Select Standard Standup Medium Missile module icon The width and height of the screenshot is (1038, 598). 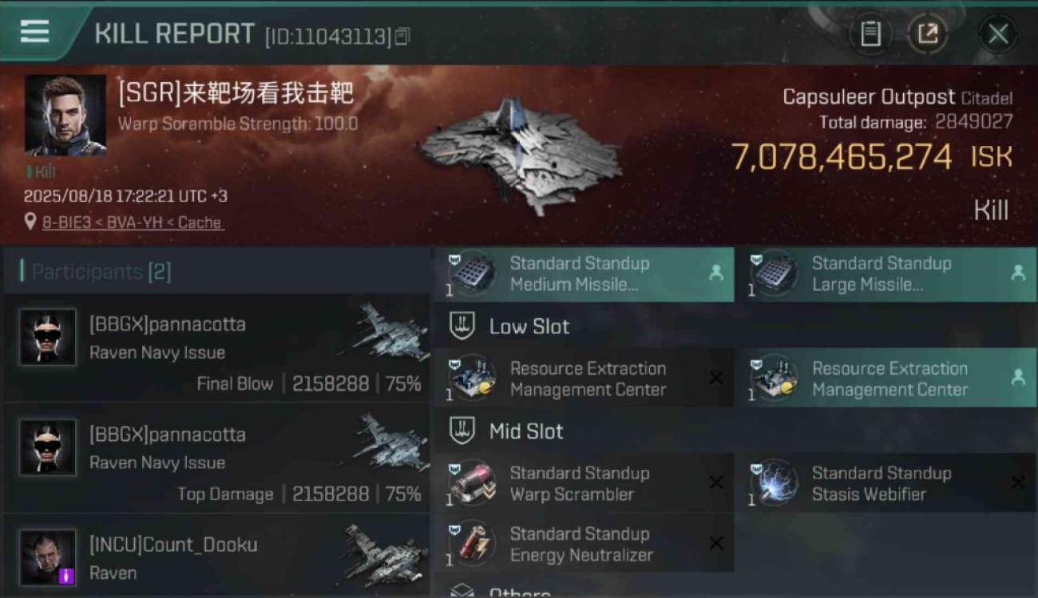coord(471,273)
